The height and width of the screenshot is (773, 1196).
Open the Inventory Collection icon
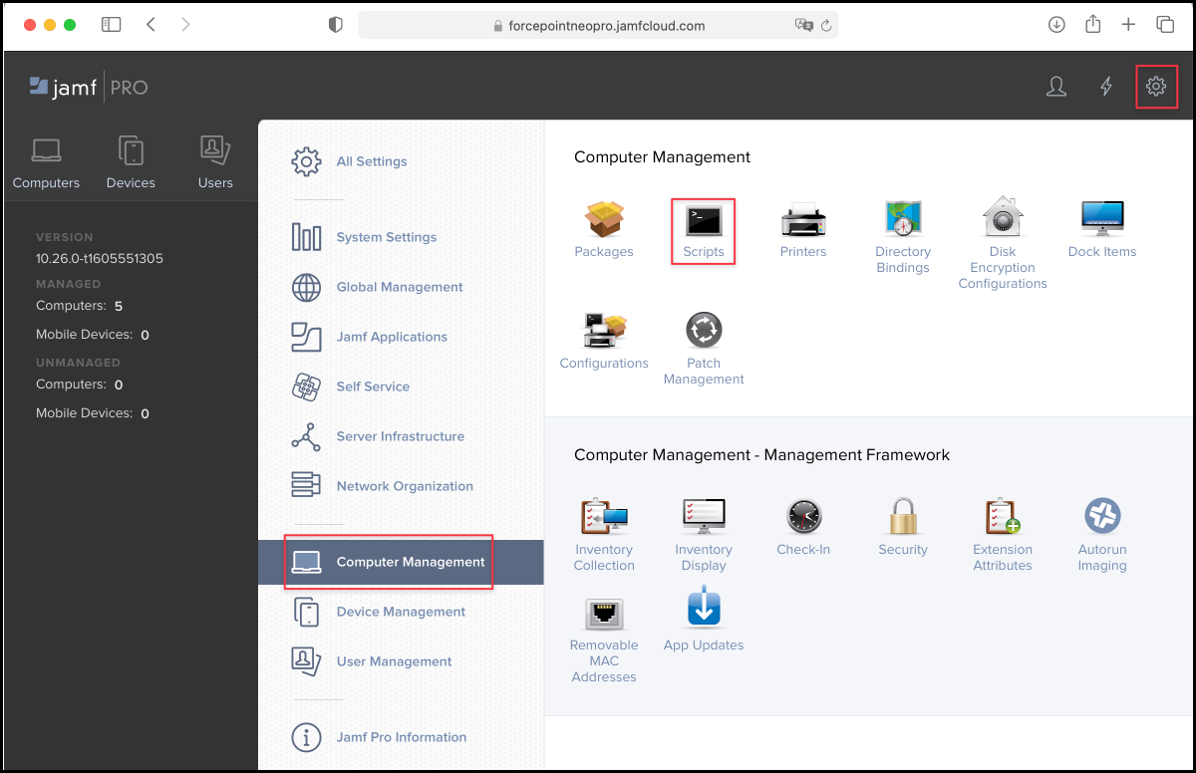coord(604,518)
